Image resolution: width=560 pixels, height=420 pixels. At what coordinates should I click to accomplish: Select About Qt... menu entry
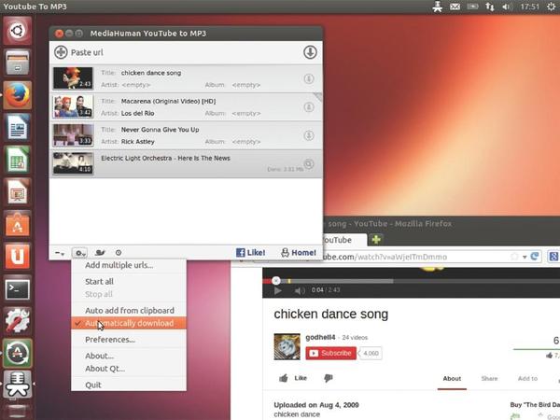(129, 369)
